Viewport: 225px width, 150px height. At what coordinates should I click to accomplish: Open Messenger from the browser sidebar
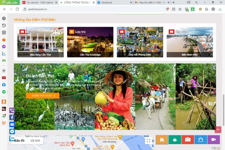tap(4, 47)
